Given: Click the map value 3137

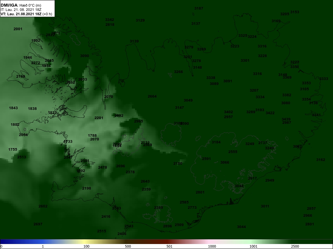Looking at the screenshot, I should tap(196, 24).
